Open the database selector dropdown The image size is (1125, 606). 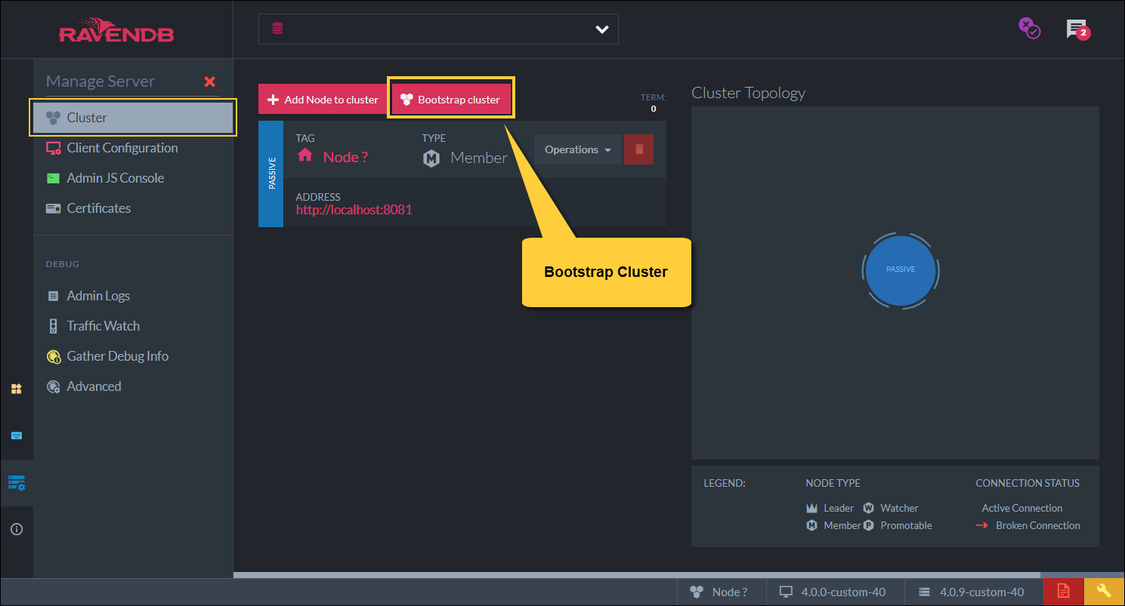pos(438,29)
